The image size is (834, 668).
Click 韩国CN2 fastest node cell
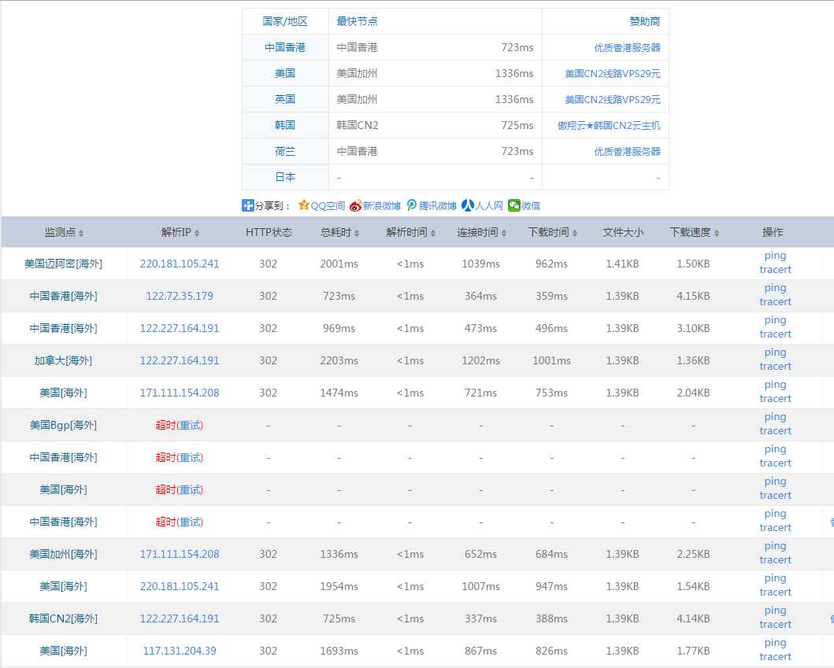tap(358, 125)
